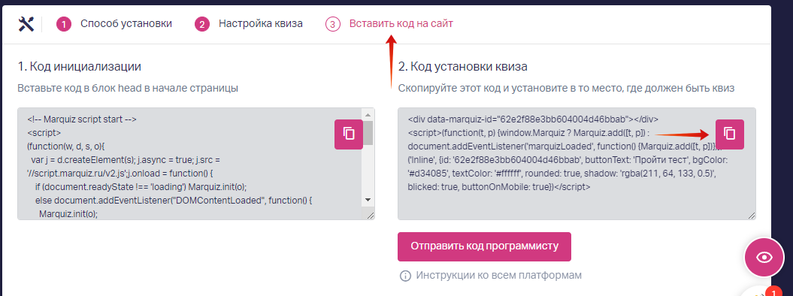Click the wrench and screwdriver tools icon
This screenshot has width=793, height=296.
coord(26,24)
